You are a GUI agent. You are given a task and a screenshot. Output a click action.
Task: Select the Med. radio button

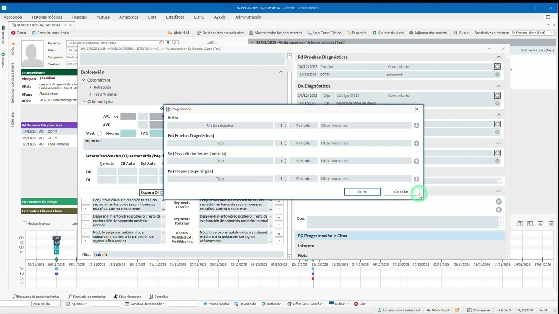tap(100, 133)
